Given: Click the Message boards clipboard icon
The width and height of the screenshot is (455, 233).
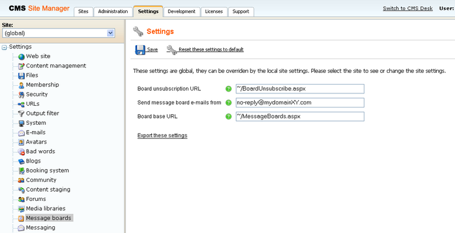Looking at the screenshot, I should point(22,219).
